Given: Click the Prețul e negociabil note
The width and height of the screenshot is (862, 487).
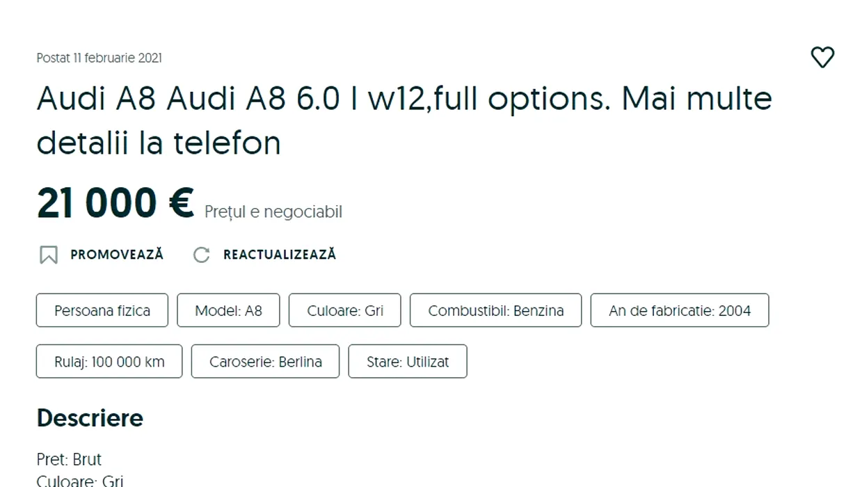Looking at the screenshot, I should coord(273,211).
